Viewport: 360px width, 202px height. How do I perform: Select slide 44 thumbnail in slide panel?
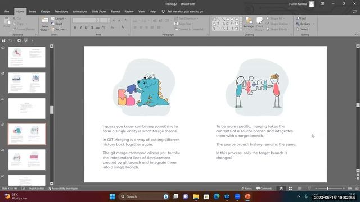27,159
